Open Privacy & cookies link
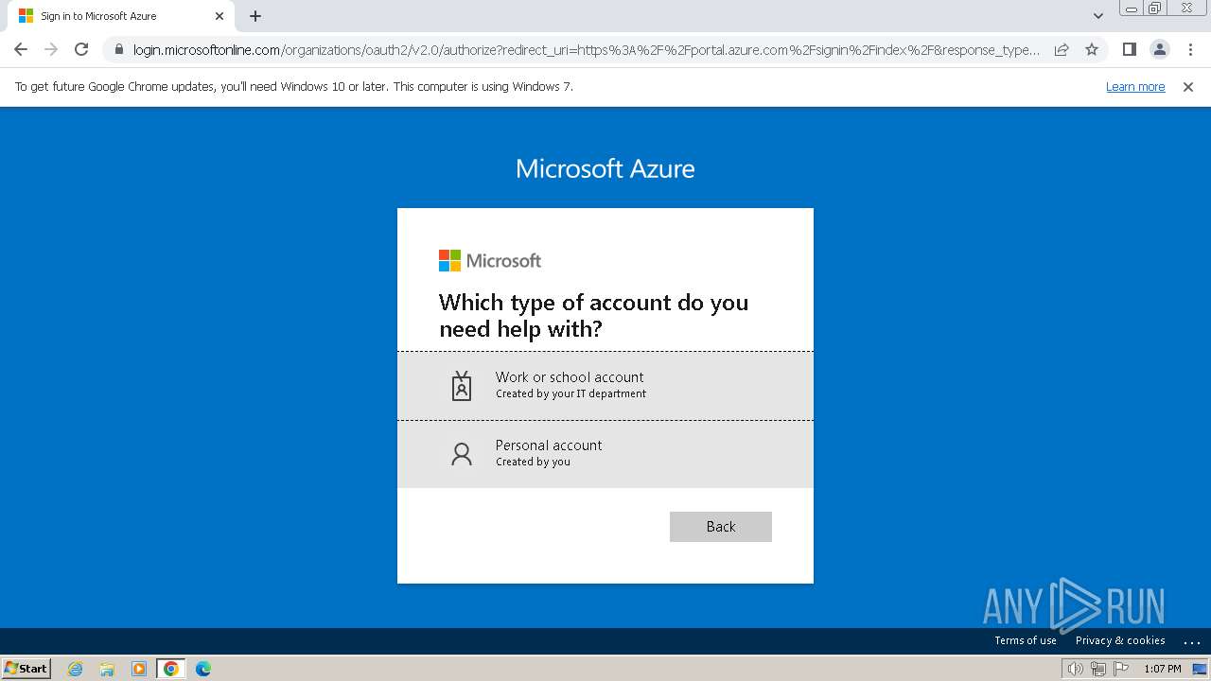Image resolution: width=1211 pixels, height=681 pixels. pyautogui.click(x=1119, y=640)
